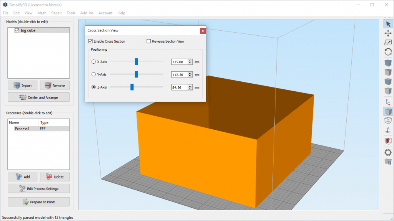Open the Machine Control Panel gear icon

388,152
